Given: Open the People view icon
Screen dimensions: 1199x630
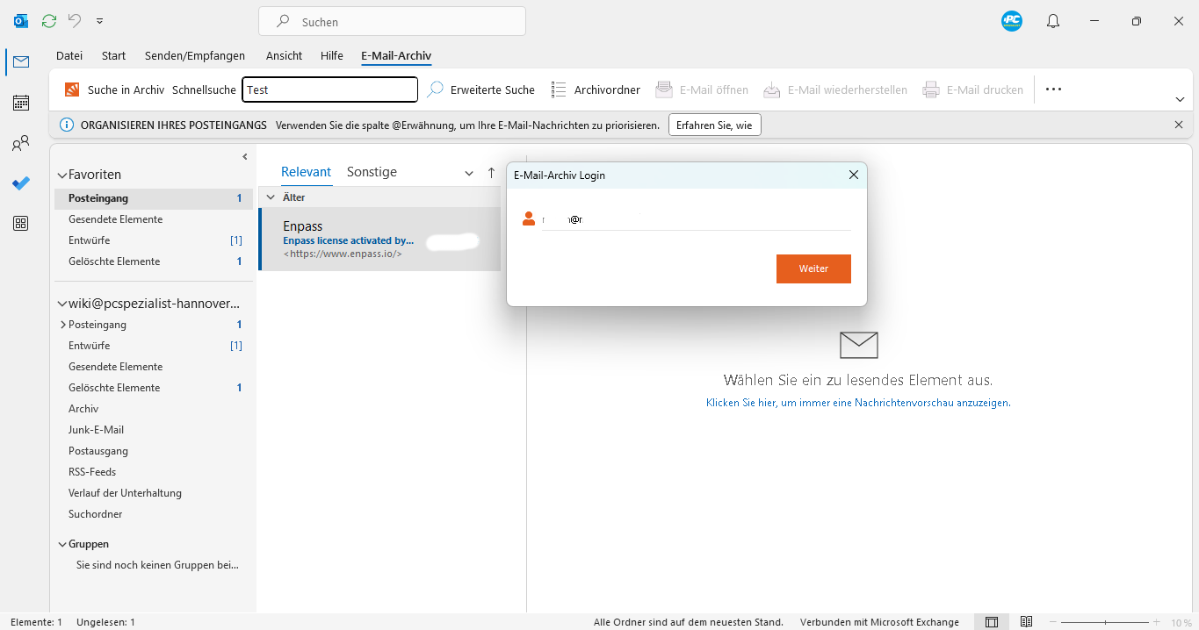Looking at the screenshot, I should [20, 143].
